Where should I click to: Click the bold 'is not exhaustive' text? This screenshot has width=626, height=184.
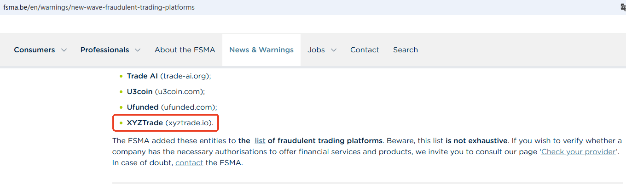click(476, 140)
